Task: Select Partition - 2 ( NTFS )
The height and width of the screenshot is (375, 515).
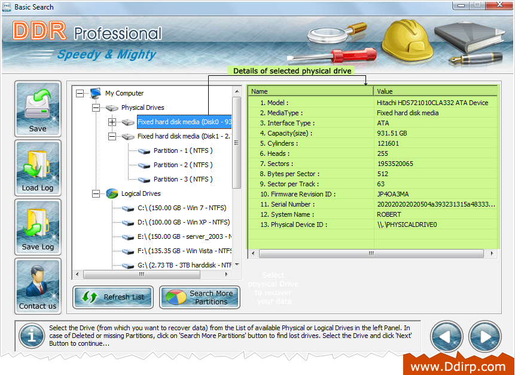Action: pos(183,165)
